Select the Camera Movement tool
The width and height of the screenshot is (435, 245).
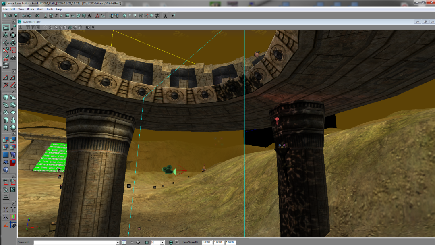coord(6,28)
